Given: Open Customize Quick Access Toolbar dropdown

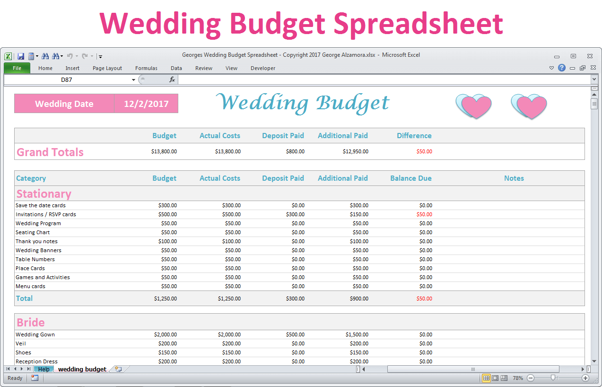Looking at the screenshot, I should pos(101,56).
